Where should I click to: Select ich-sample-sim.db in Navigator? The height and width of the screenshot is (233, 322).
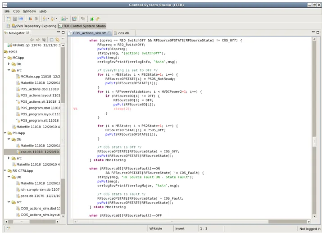coord(38,189)
